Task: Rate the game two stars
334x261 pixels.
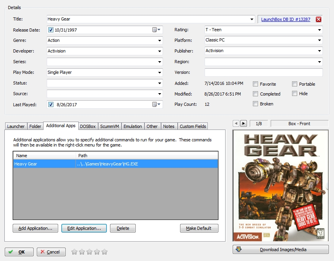Action: [82, 252]
